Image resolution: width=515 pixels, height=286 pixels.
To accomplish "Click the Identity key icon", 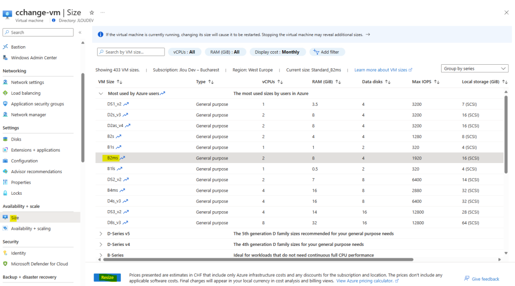I will pos(5,253).
